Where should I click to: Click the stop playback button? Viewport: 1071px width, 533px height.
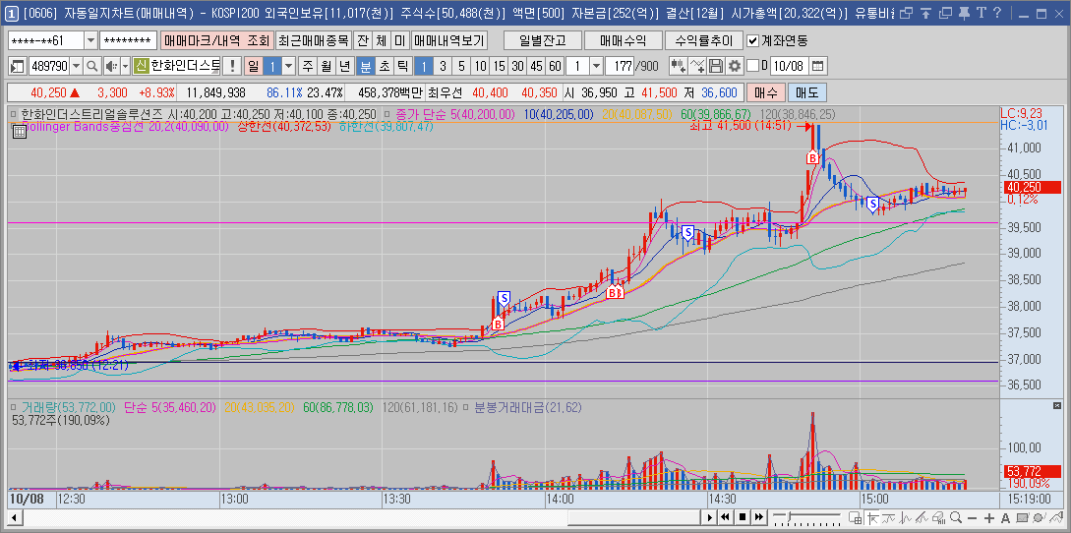click(743, 517)
